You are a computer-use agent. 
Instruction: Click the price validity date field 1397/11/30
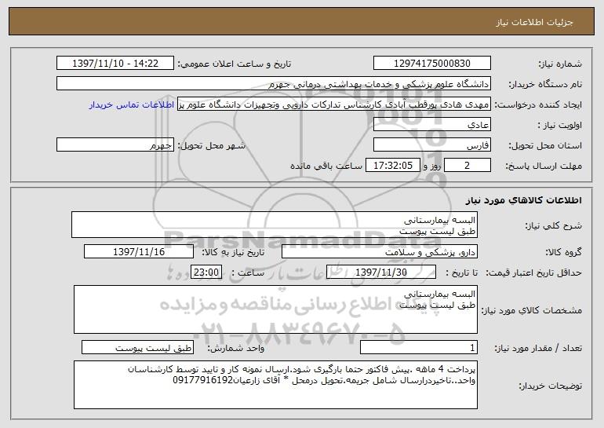(381, 273)
